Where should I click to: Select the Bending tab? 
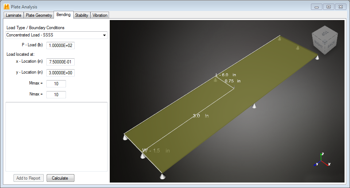63,15
